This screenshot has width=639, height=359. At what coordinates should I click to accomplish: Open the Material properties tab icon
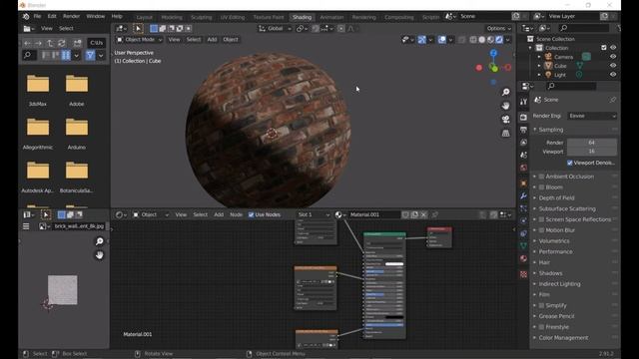pos(523,258)
